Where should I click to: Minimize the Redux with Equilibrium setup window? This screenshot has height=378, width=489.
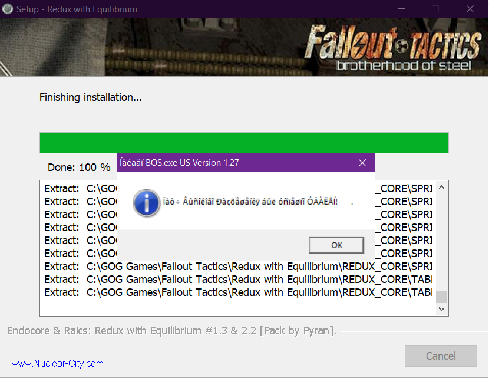click(x=401, y=9)
